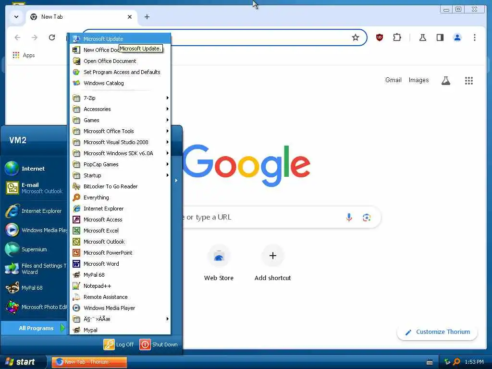Open Microsoft Access
This screenshot has height=369, width=492.
[120, 219]
